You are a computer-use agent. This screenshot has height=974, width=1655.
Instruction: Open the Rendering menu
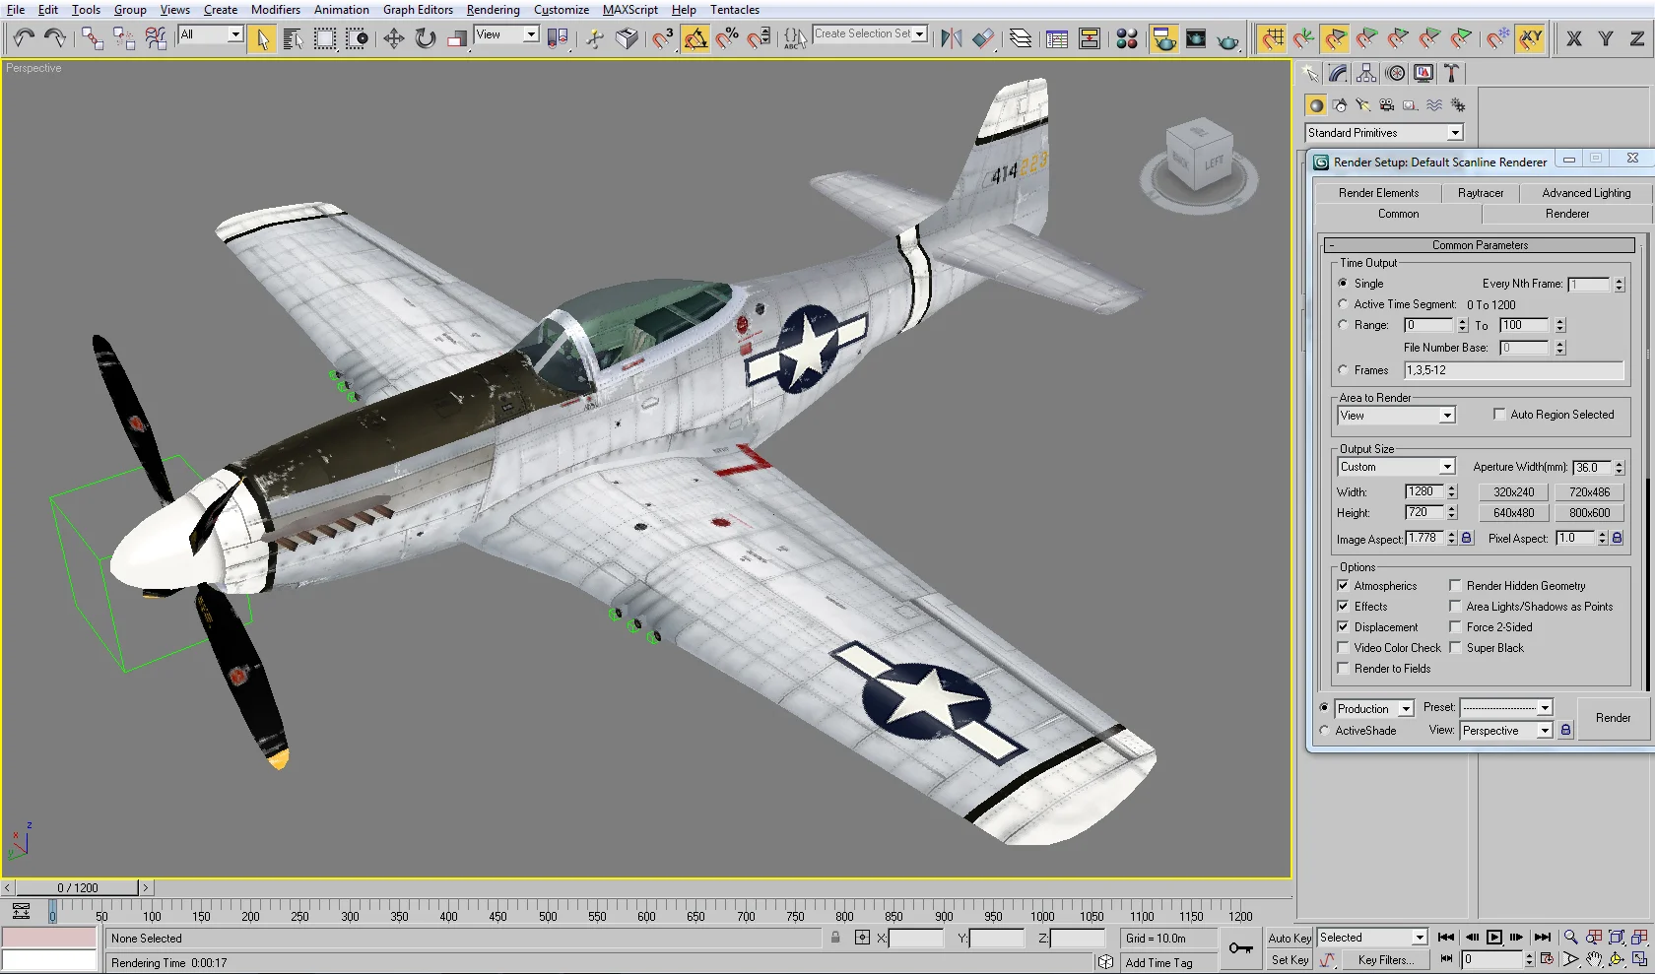[493, 10]
